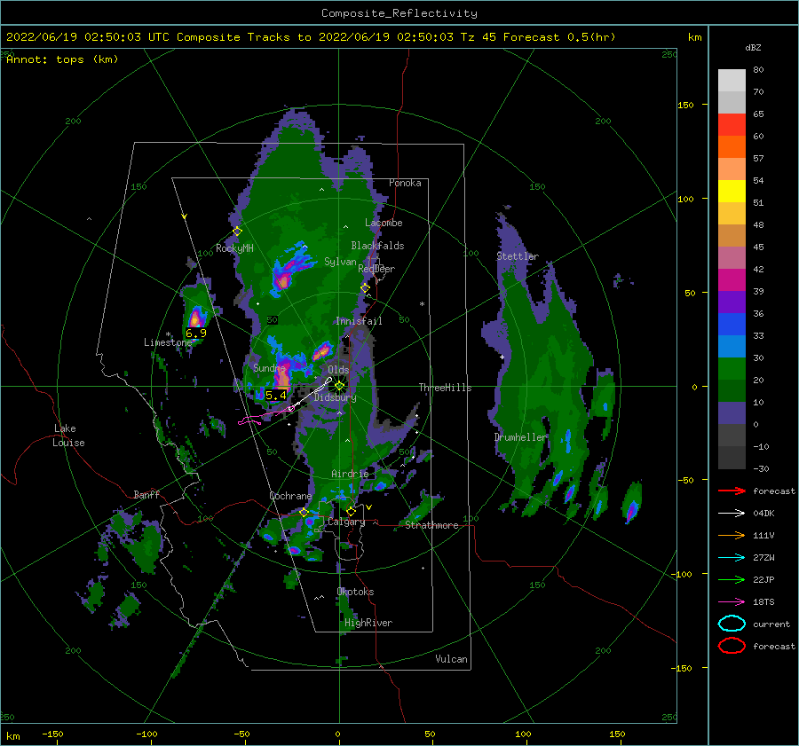This screenshot has width=799, height=746.
Task: Click the HighRiver label
Action: (368, 623)
